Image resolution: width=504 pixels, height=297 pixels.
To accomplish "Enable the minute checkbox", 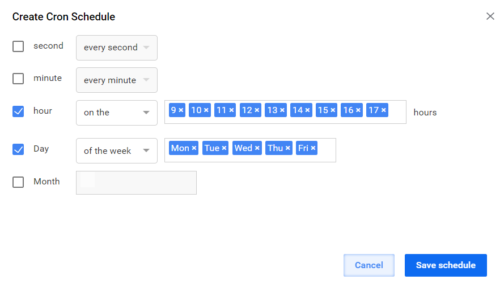I will (x=18, y=79).
